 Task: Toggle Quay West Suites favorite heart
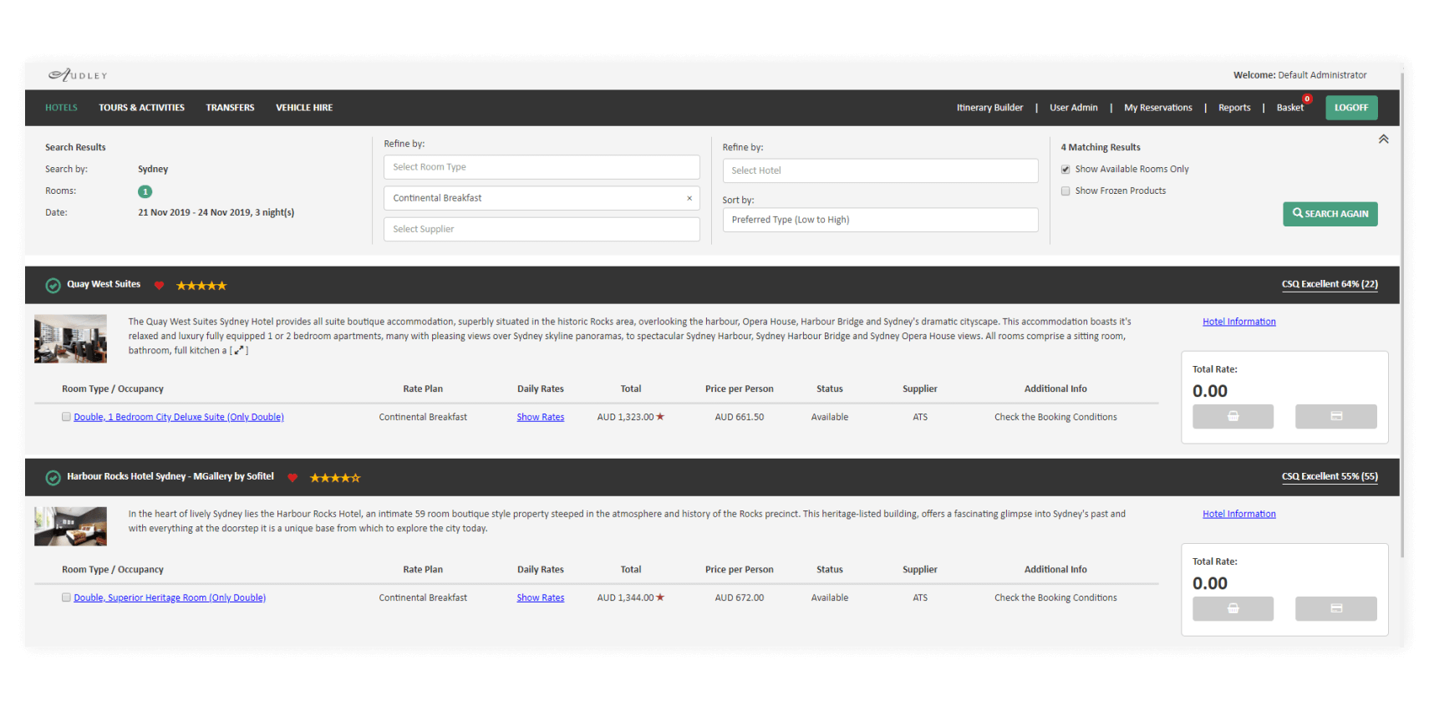click(x=159, y=286)
